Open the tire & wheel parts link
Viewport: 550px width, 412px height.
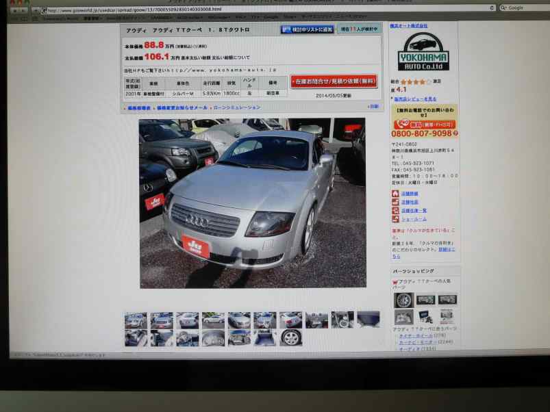(x=416, y=335)
